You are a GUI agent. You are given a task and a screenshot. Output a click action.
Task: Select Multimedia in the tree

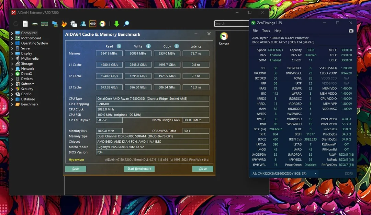click(30, 58)
